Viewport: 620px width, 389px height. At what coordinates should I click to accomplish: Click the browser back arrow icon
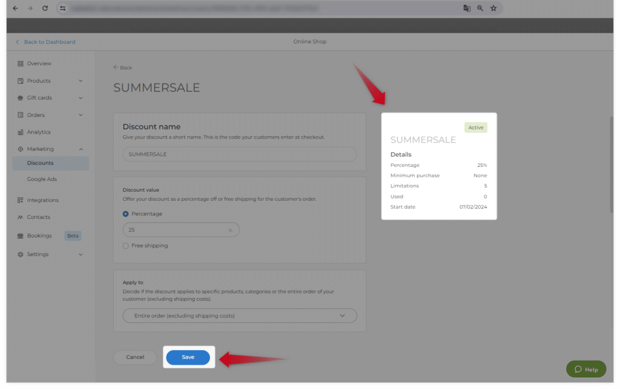tap(16, 8)
